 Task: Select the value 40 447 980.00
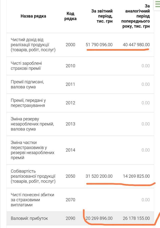136,45
